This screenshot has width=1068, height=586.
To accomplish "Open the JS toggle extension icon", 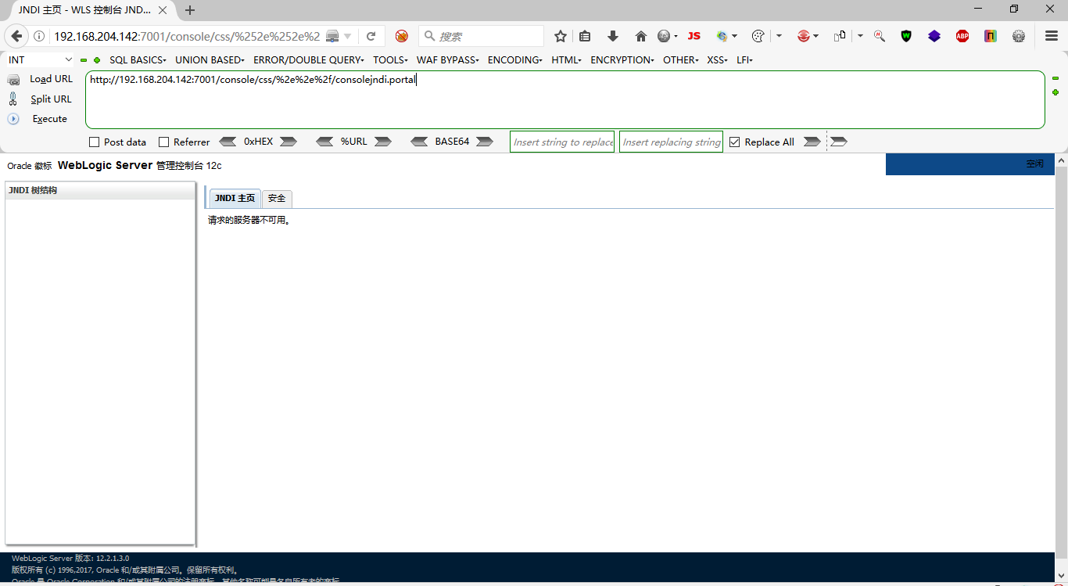I will [x=693, y=36].
